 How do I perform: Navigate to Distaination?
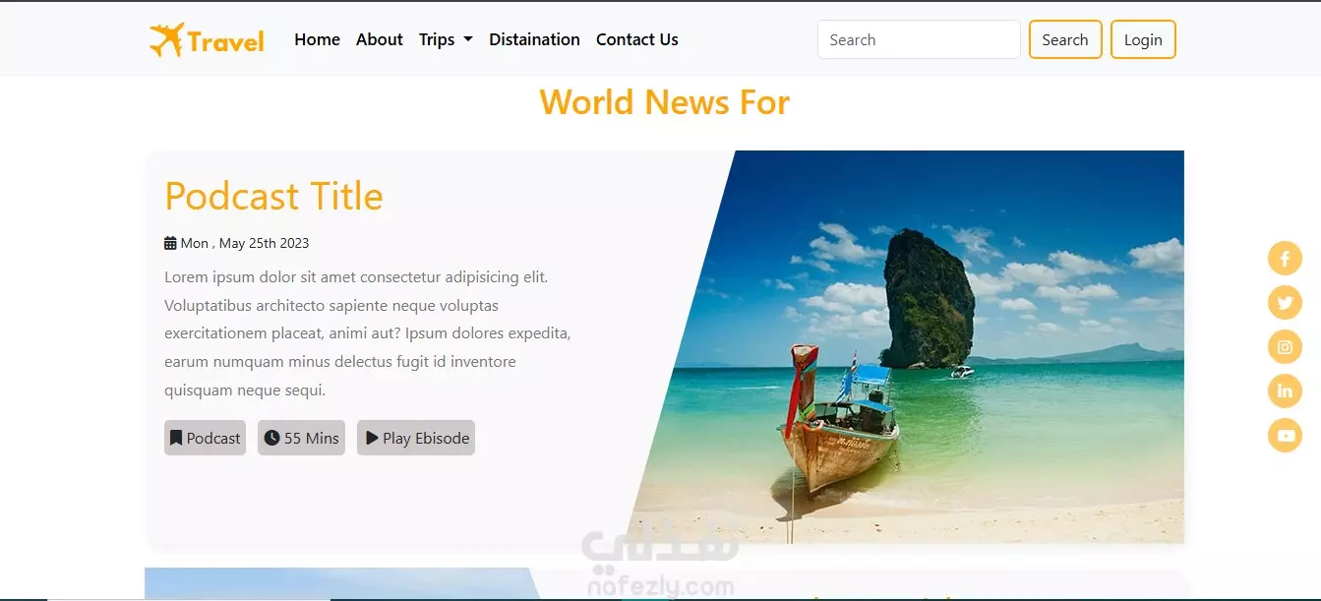[x=534, y=39]
